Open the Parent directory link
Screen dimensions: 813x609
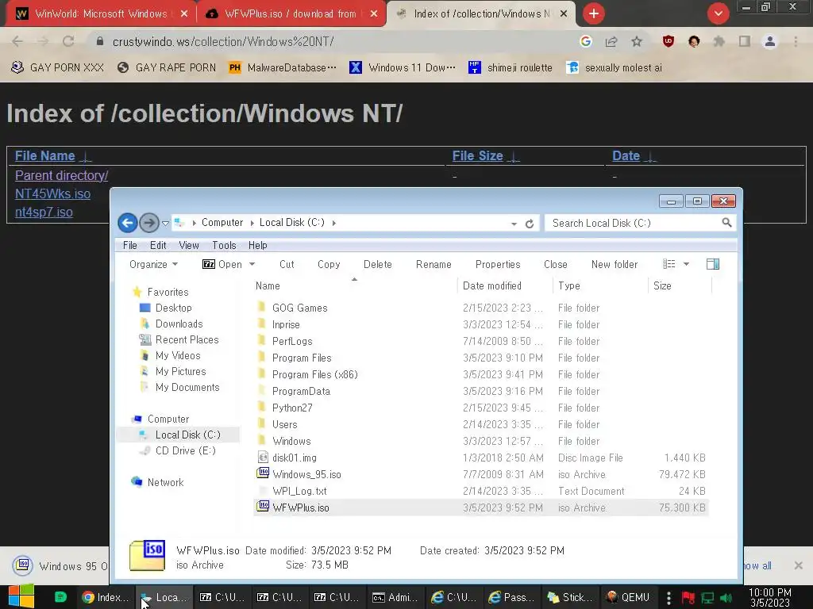click(x=62, y=175)
